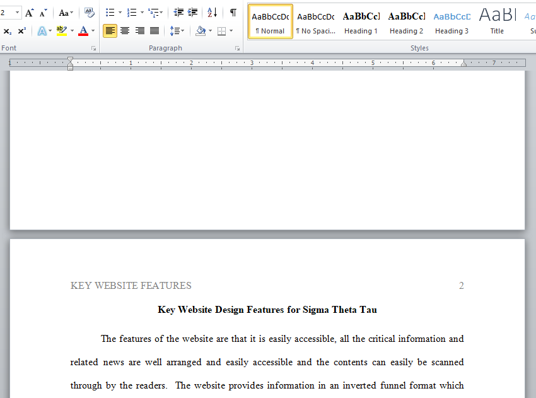Click the Decrease Indent icon
Image resolution: width=536 pixels, height=398 pixels.
(178, 13)
